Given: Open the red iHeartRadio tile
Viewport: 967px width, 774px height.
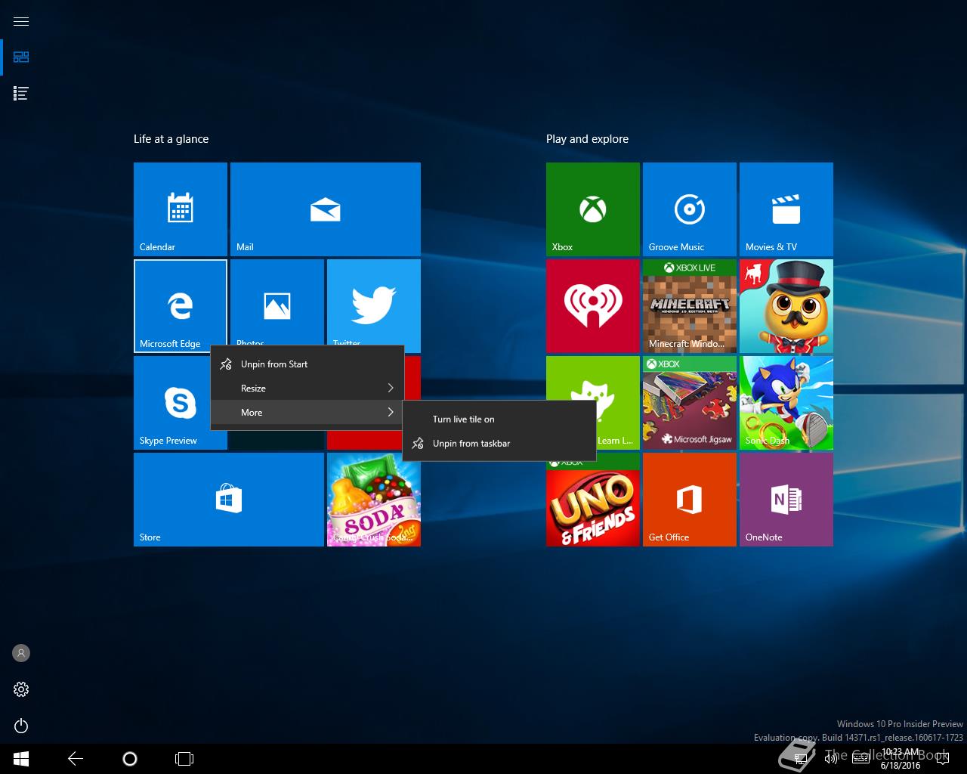Looking at the screenshot, I should point(593,306).
